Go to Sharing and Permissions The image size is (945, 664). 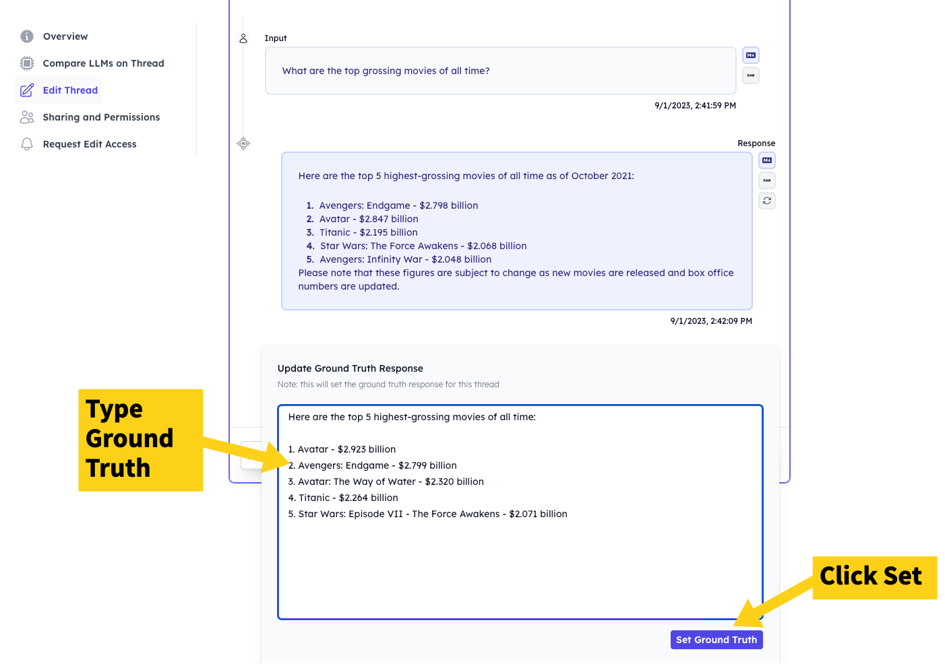pos(101,117)
